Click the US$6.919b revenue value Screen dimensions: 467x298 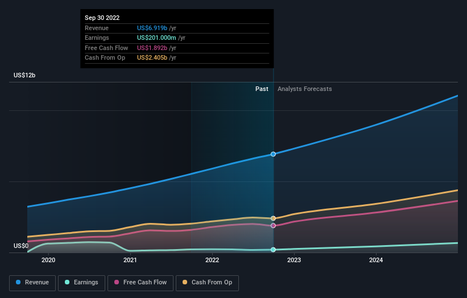coord(152,28)
